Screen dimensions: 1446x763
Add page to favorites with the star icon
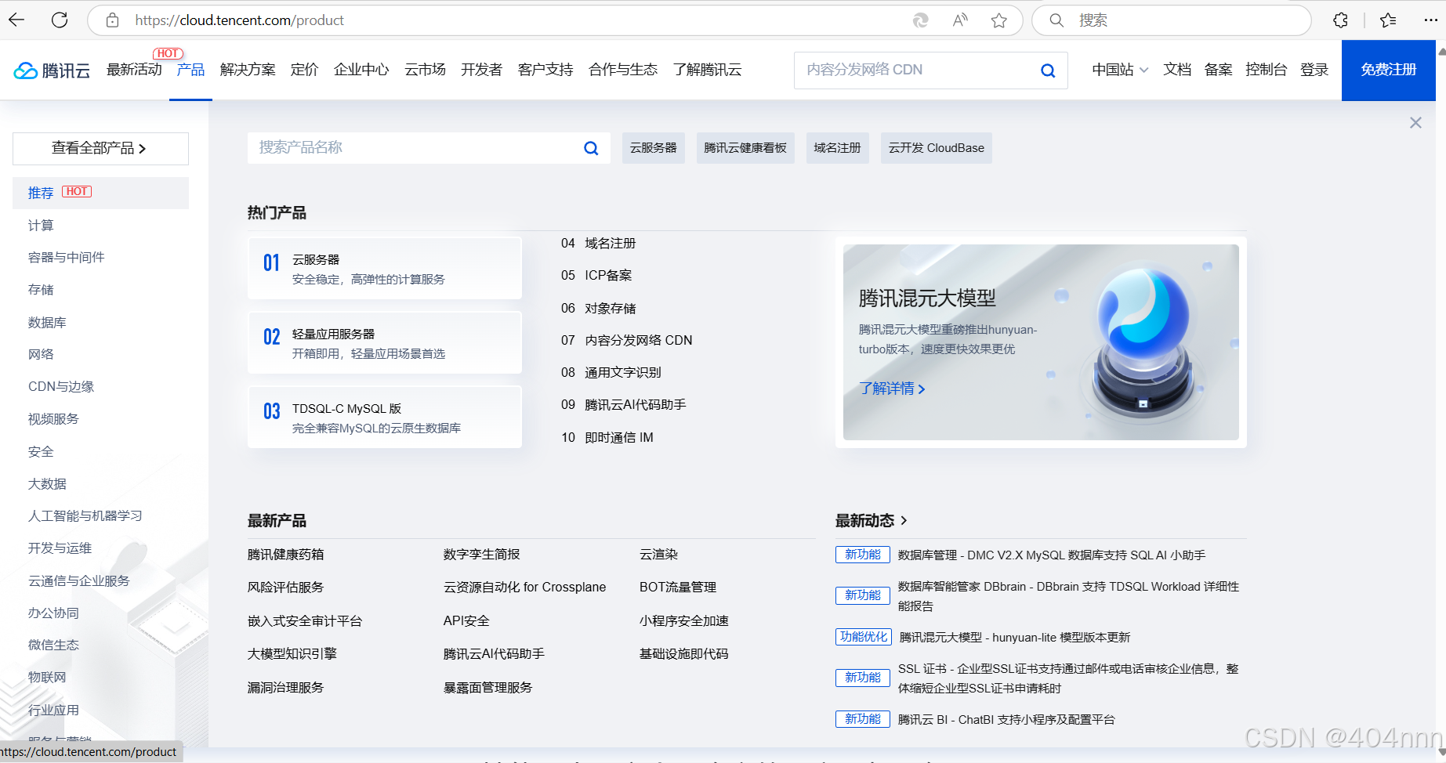point(999,20)
